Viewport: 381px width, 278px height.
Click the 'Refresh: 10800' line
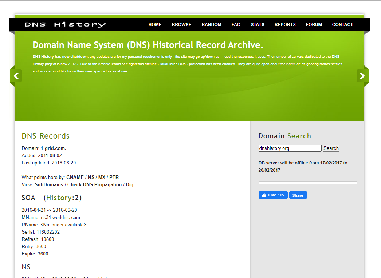point(38,239)
